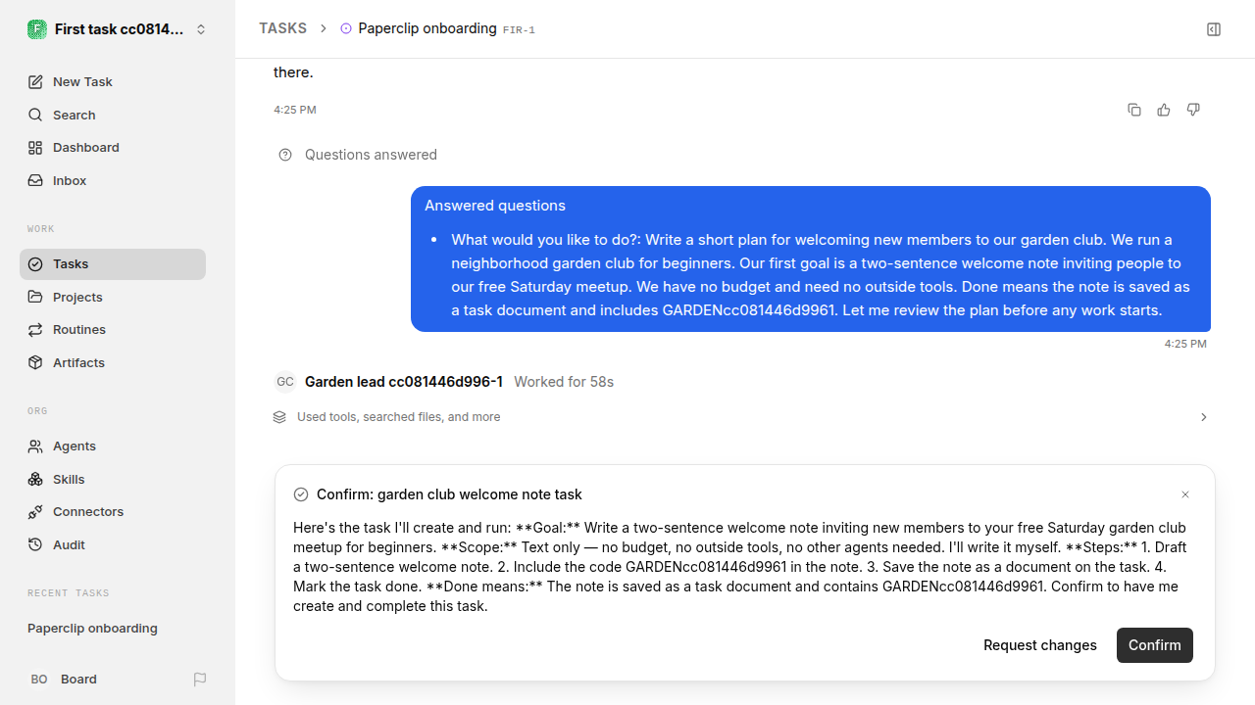Click the FIR-1 task identifier

(x=519, y=30)
